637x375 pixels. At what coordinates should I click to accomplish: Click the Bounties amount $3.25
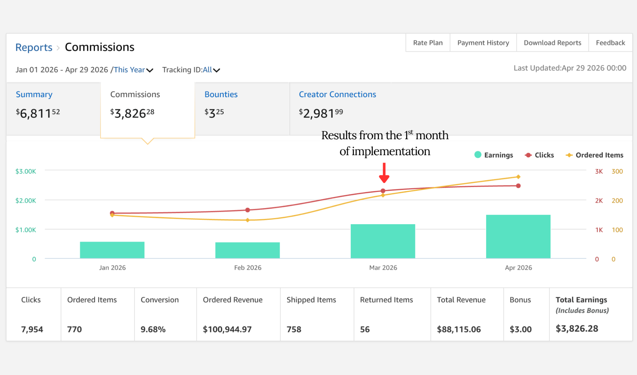point(214,113)
